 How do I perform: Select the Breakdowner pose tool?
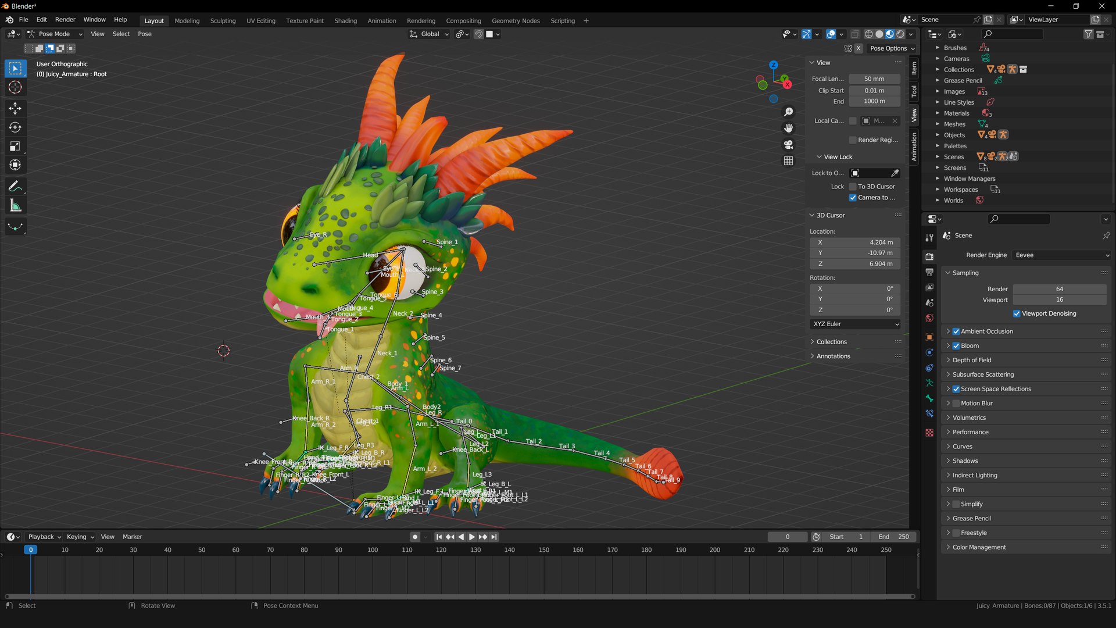15,227
